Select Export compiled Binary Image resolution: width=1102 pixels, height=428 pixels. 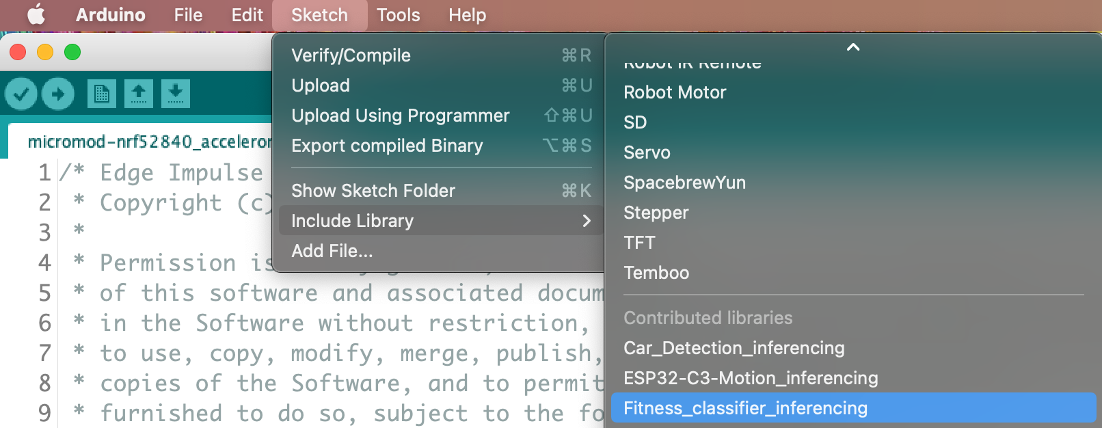[x=440, y=146]
